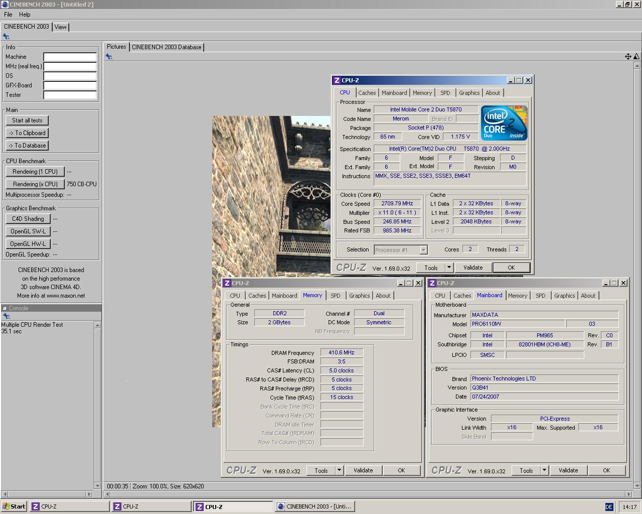
Task: Click the 2709.79 MHz core speed value
Action: [x=397, y=204]
